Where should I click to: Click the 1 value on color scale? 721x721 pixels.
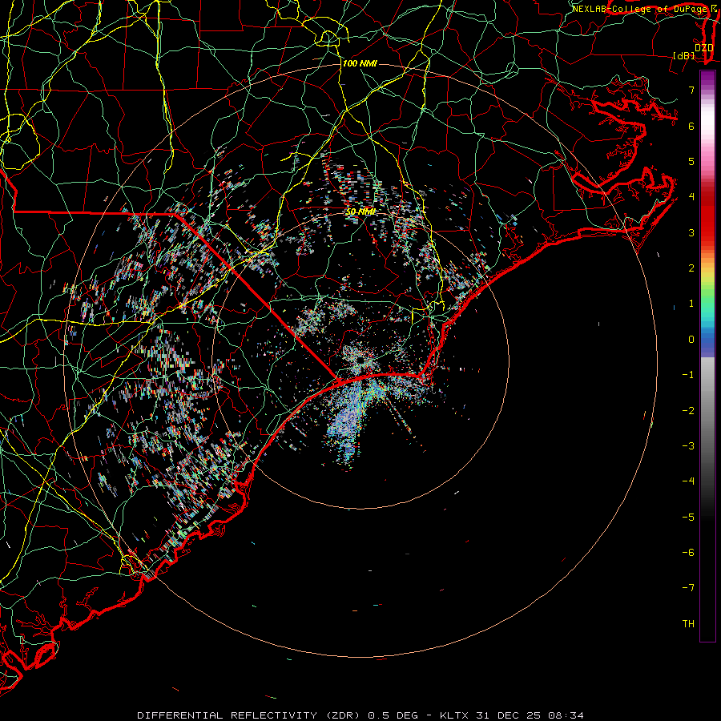pos(691,304)
